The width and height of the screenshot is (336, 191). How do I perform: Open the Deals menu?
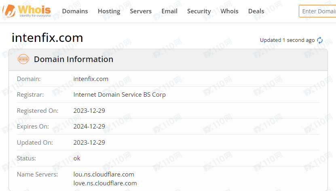pos(256,11)
